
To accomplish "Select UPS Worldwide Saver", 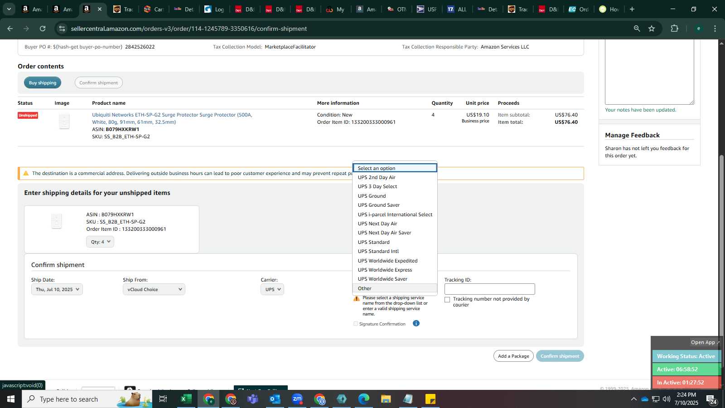I will 395,279.
